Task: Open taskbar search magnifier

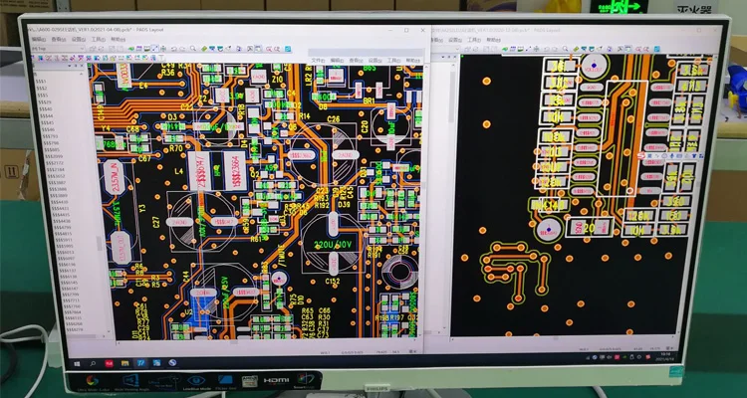Action: click(93, 364)
